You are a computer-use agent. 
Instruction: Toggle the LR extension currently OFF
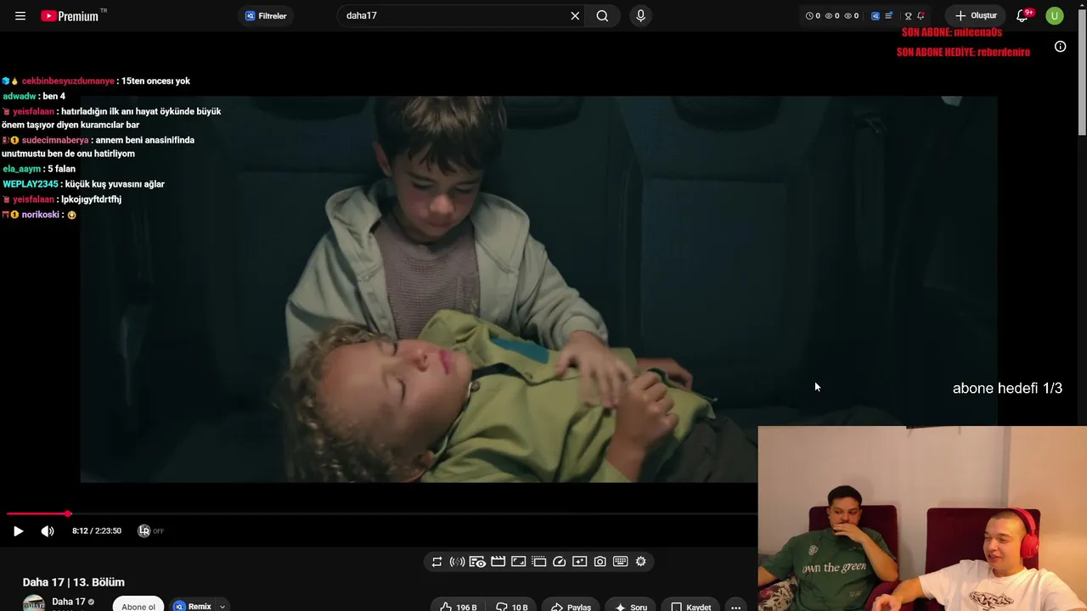point(150,531)
